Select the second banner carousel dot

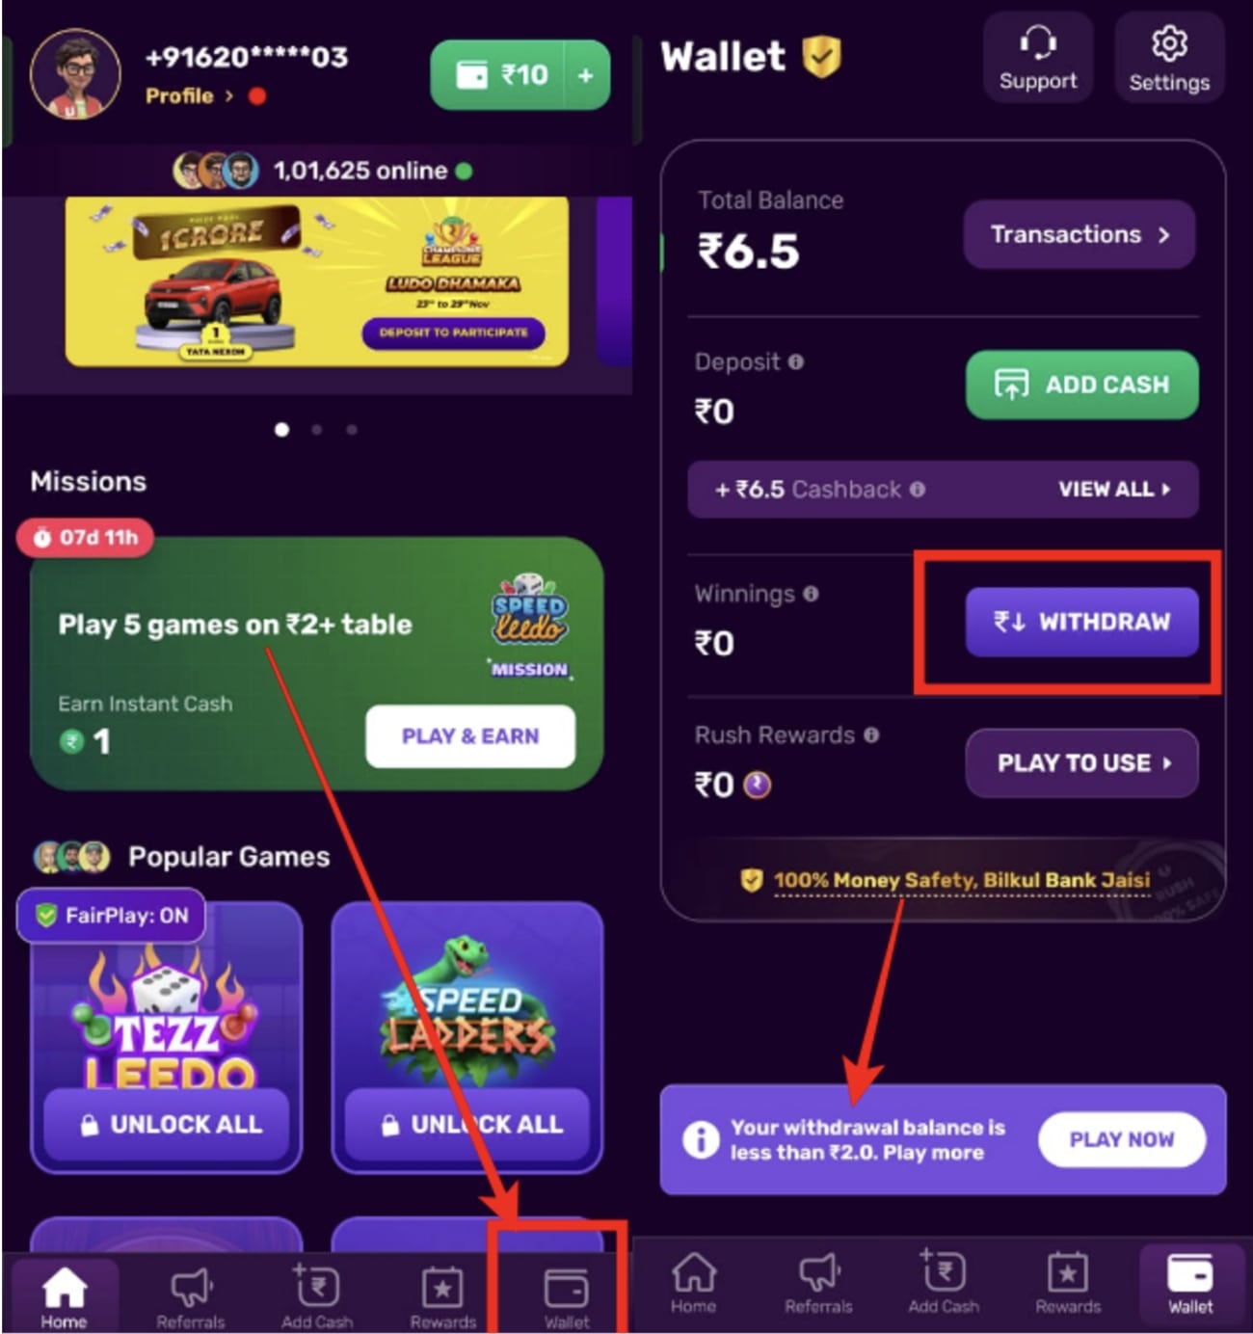click(x=317, y=430)
